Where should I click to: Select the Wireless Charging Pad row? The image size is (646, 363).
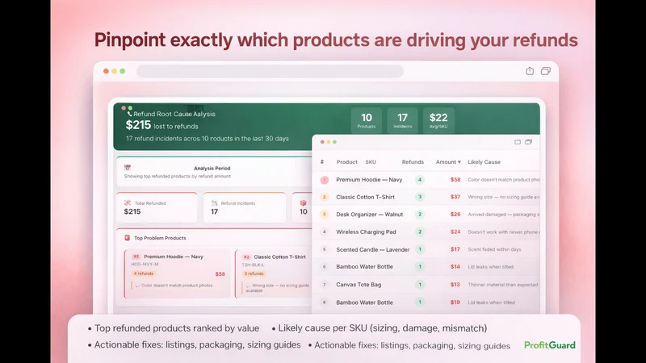pyautogui.click(x=426, y=232)
